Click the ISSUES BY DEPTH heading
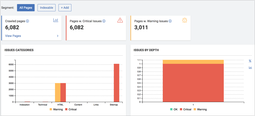The width and height of the screenshot is (255, 116). [x=146, y=50]
